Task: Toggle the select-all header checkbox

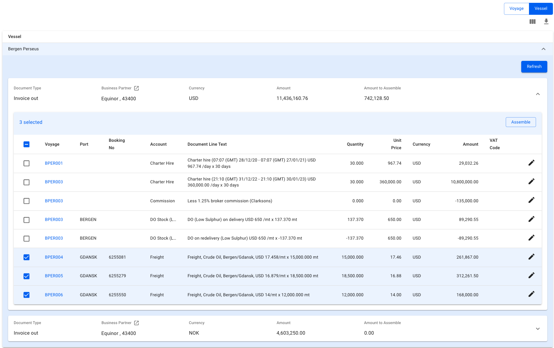Action: (x=26, y=144)
